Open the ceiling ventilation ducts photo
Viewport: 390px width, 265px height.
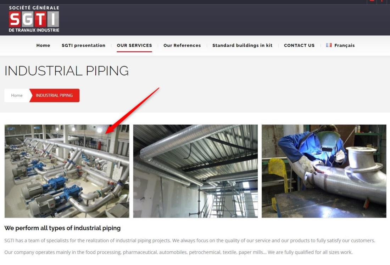[x=195, y=171]
